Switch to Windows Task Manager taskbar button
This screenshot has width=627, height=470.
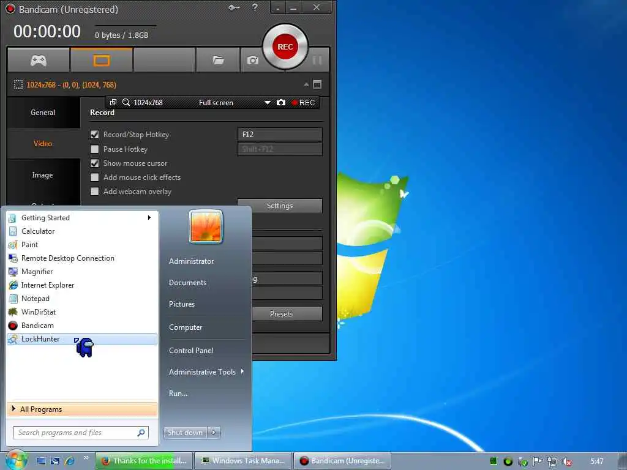tap(243, 461)
